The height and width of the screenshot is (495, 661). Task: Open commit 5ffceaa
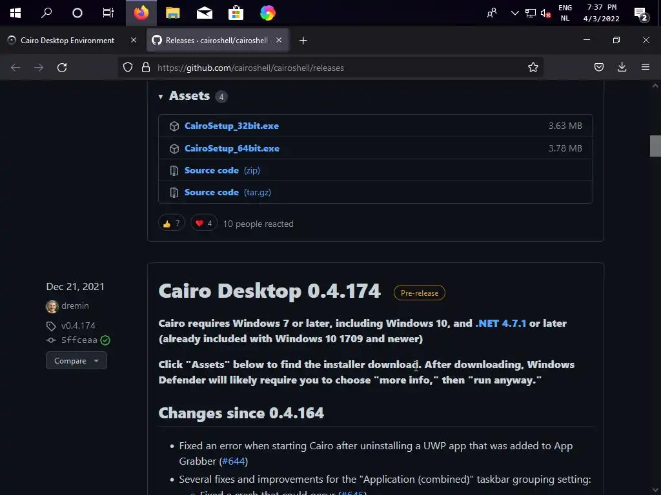pos(79,340)
